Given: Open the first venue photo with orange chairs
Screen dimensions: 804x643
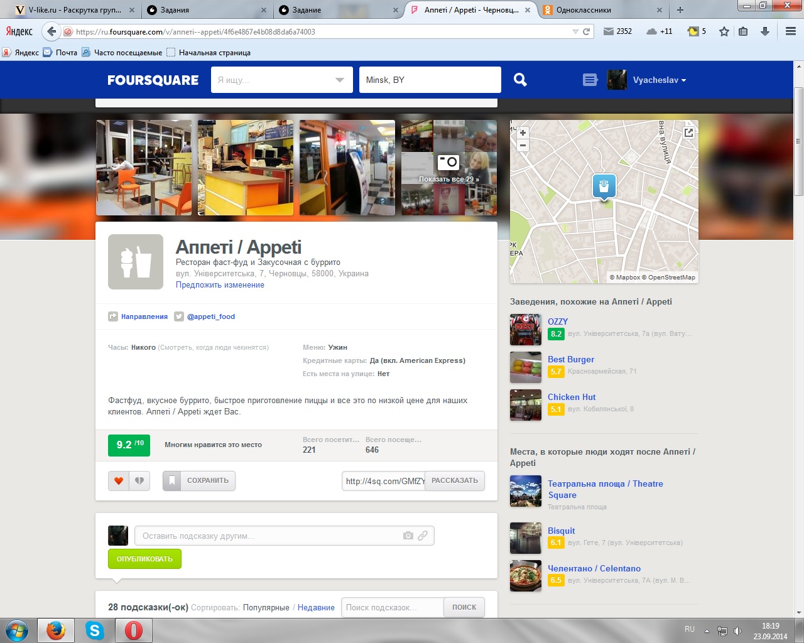Looking at the screenshot, I should [x=144, y=168].
